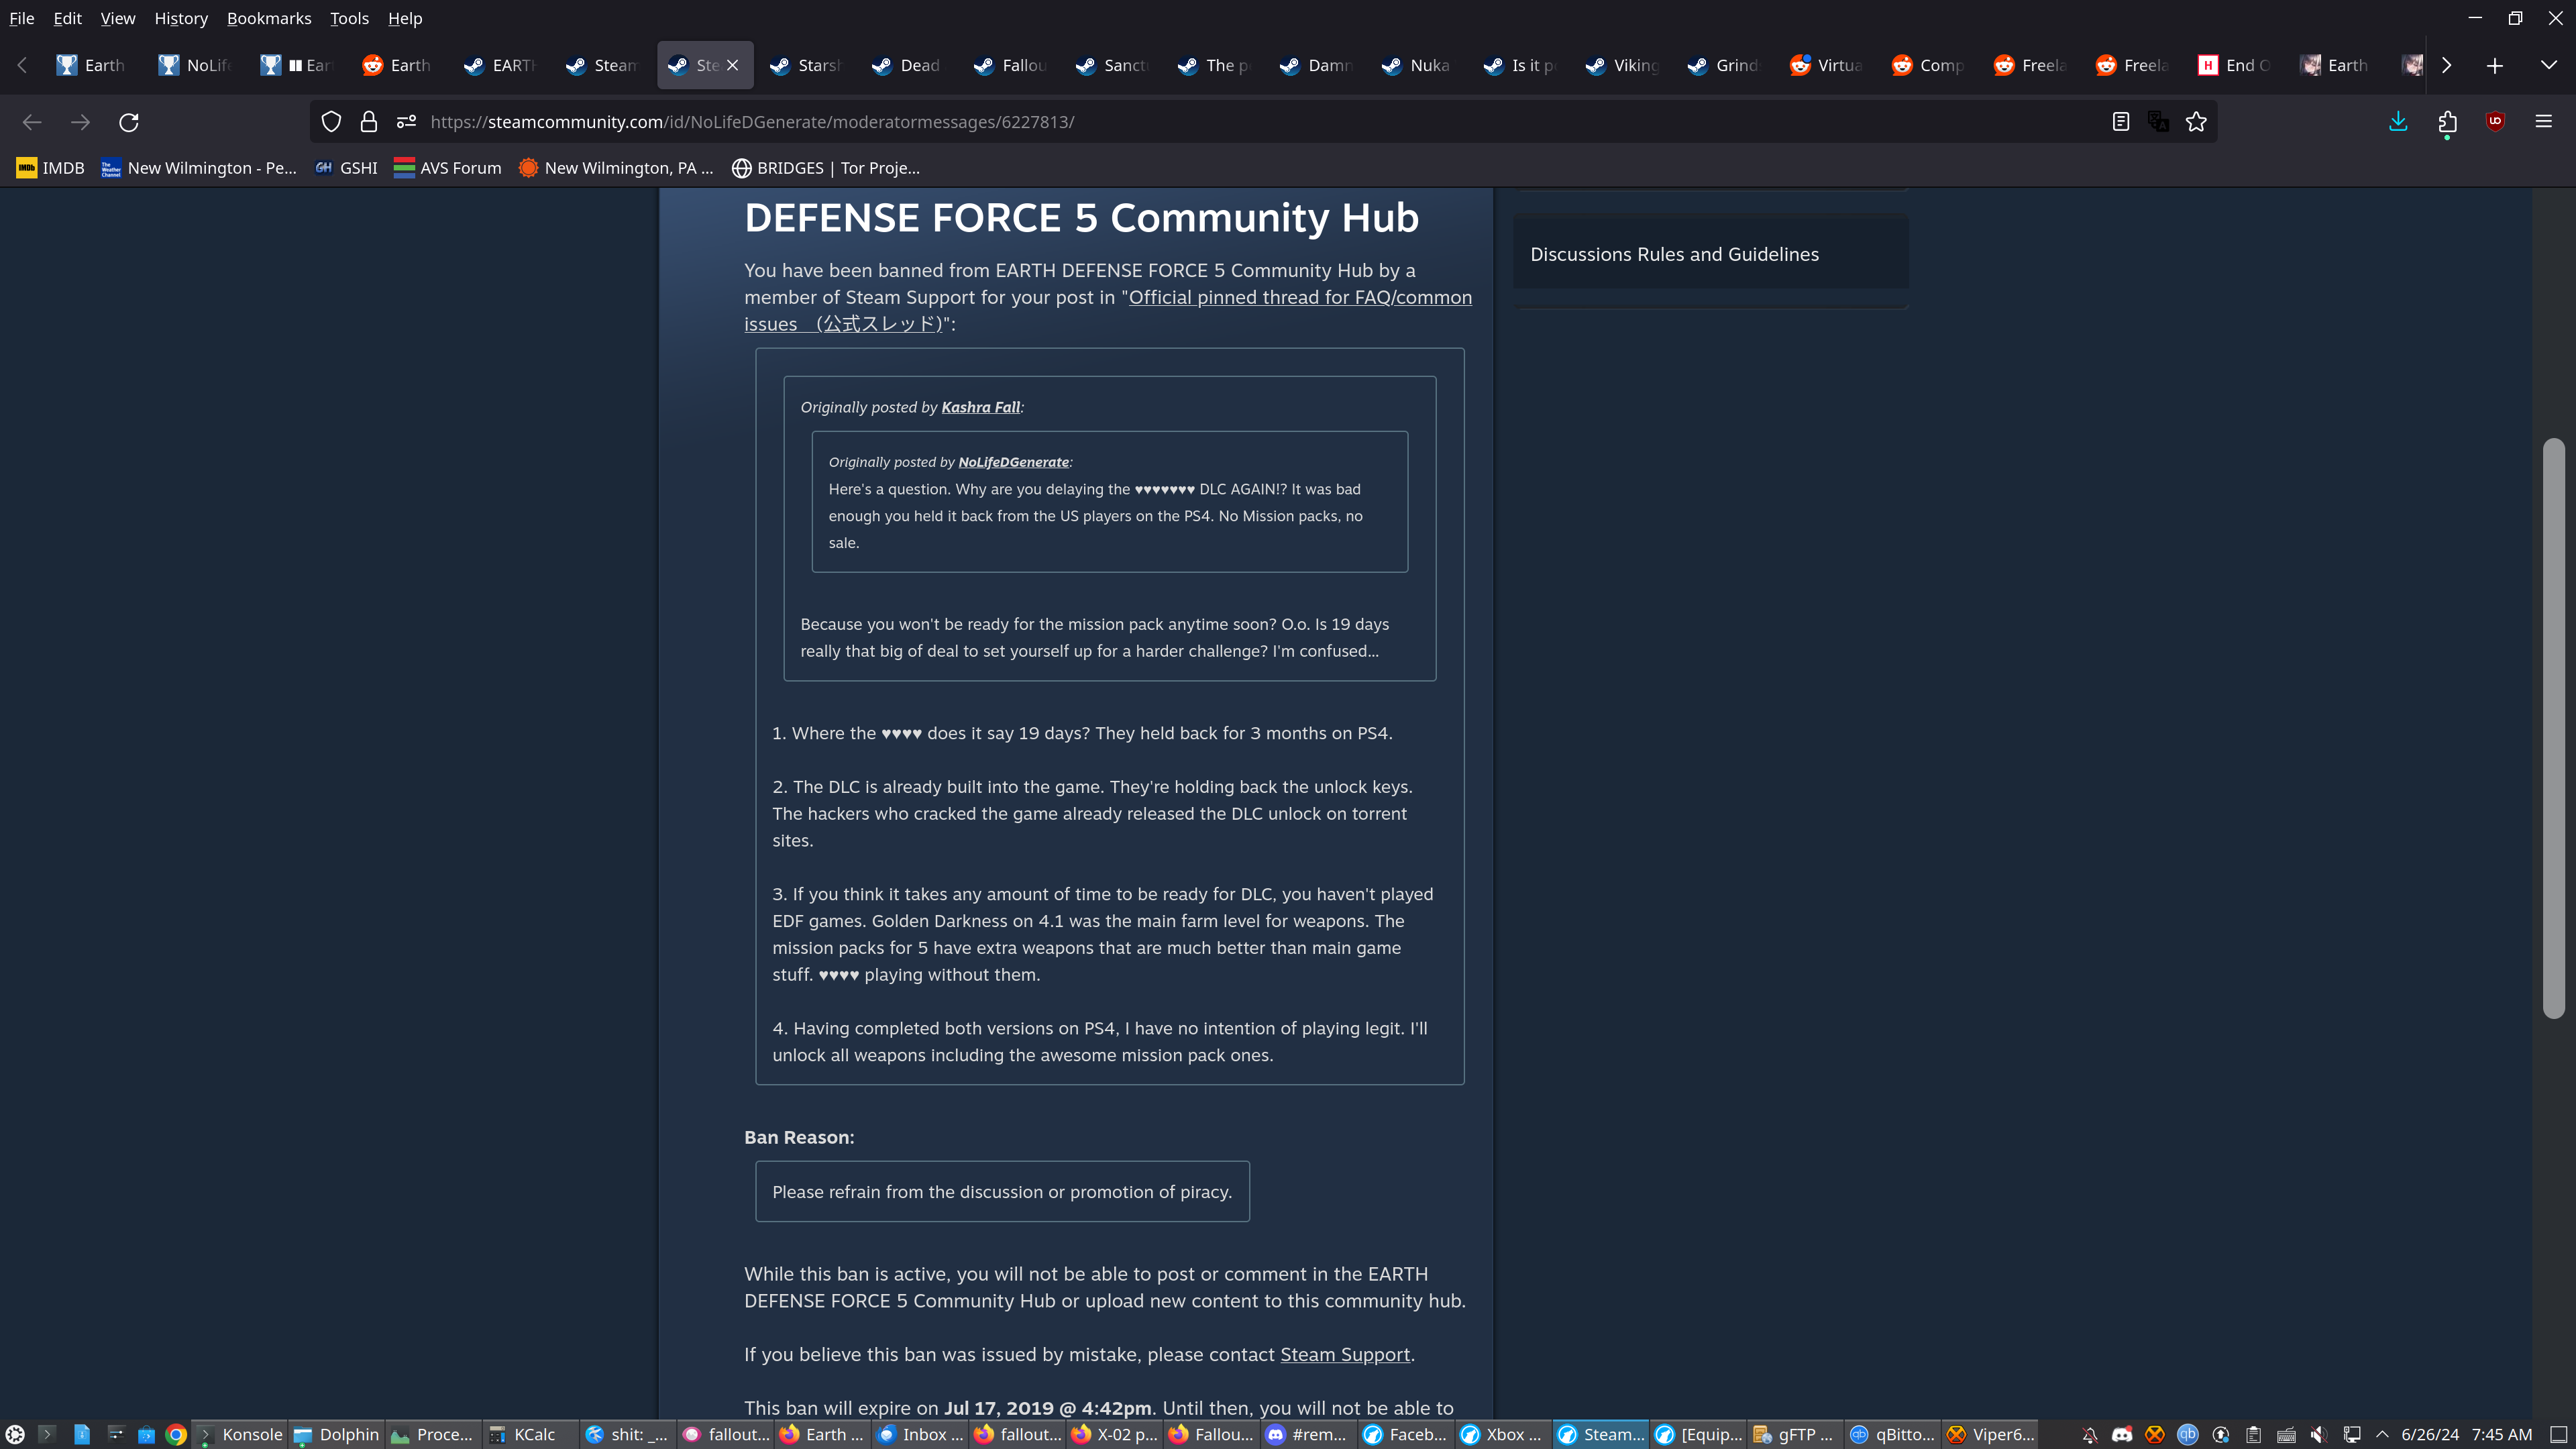Open the downloads arrow icon
Image resolution: width=2576 pixels, height=1449 pixels.
click(2398, 122)
